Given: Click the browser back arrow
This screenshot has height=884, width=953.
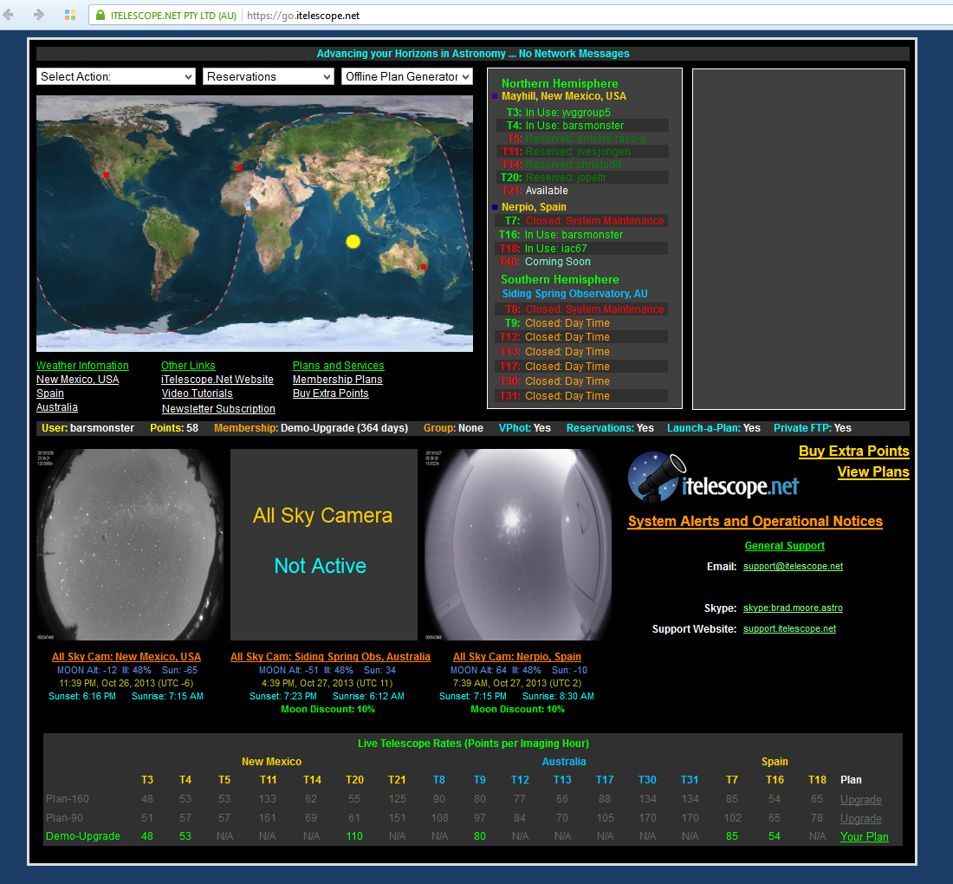Looking at the screenshot, I should point(9,15).
